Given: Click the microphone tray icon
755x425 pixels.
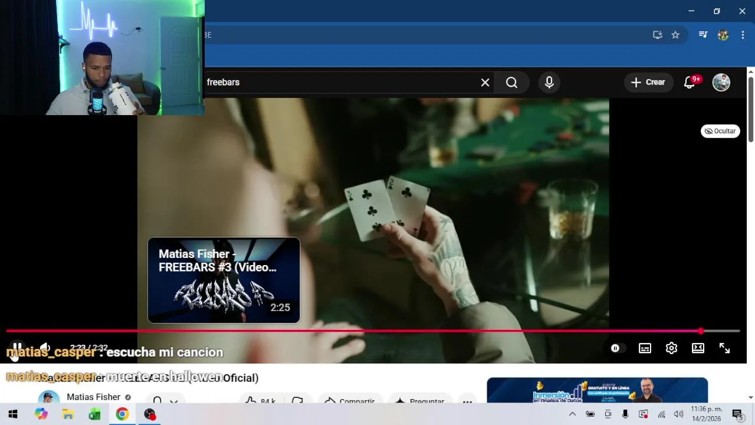Looking at the screenshot, I should pyautogui.click(x=625, y=414).
